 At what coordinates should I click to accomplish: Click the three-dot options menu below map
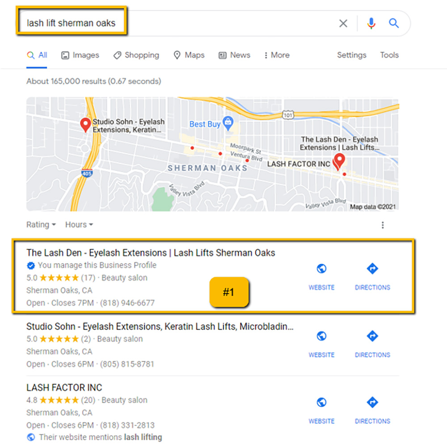[x=383, y=225]
